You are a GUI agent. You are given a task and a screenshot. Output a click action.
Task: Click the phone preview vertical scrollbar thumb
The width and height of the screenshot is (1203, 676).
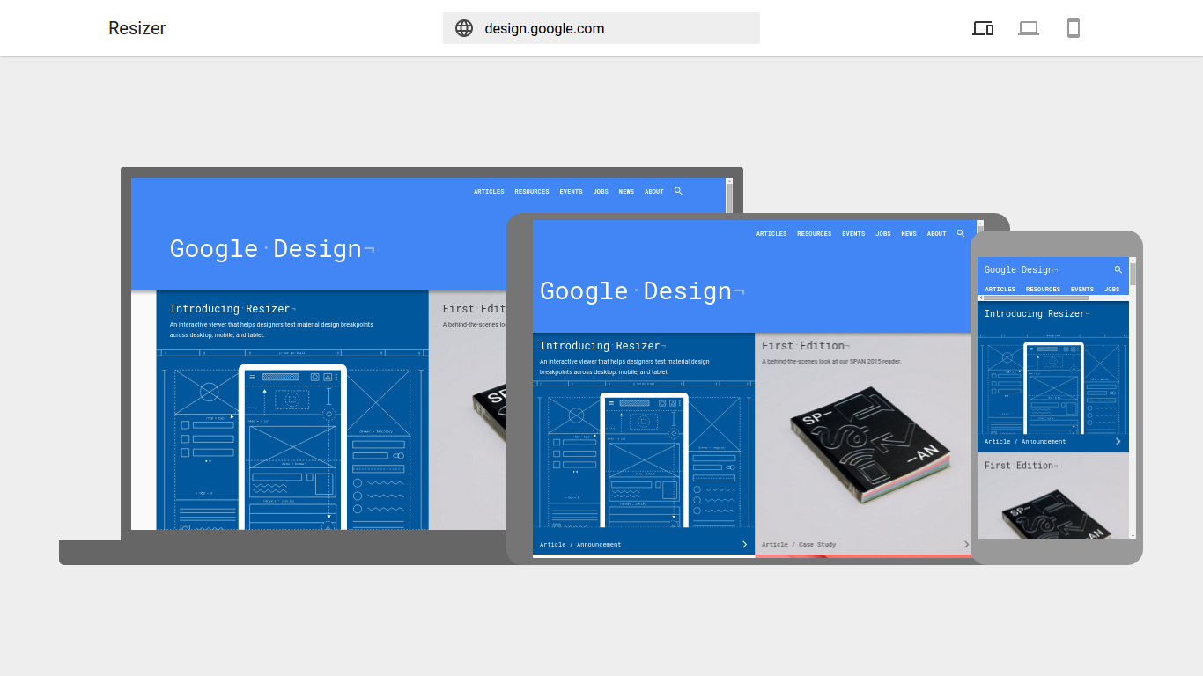[x=1133, y=274]
